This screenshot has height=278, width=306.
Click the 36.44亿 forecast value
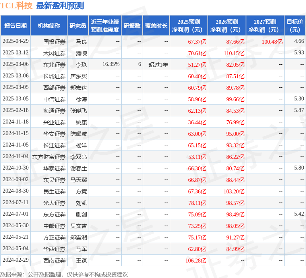point(197,122)
